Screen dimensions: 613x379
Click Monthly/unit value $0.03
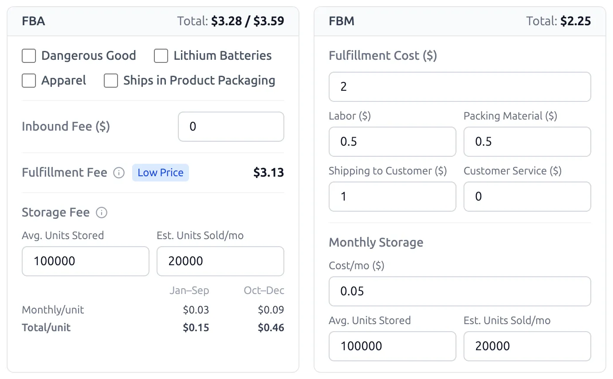pyautogui.click(x=196, y=310)
